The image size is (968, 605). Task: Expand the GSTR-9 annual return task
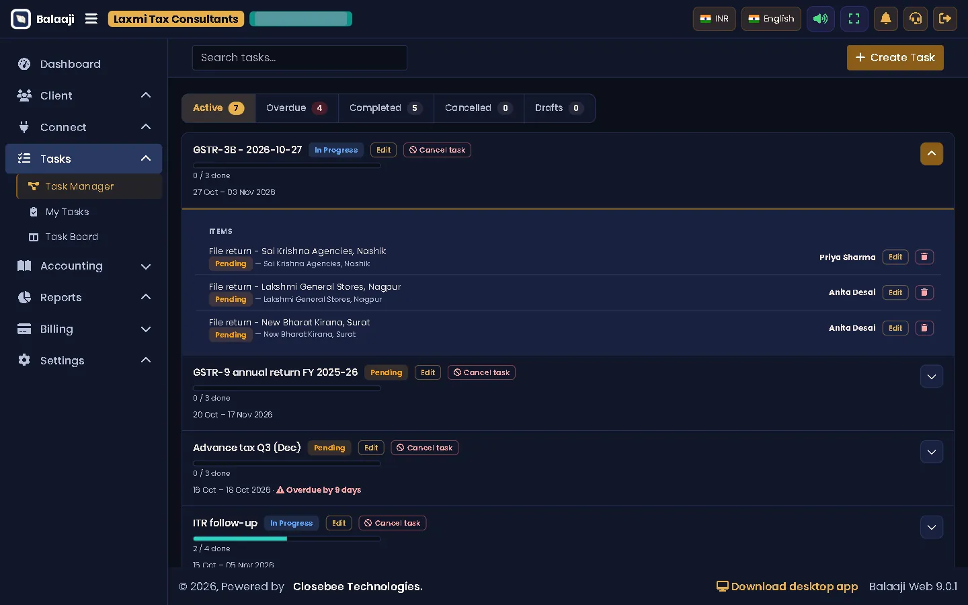[x=932, y=376]
